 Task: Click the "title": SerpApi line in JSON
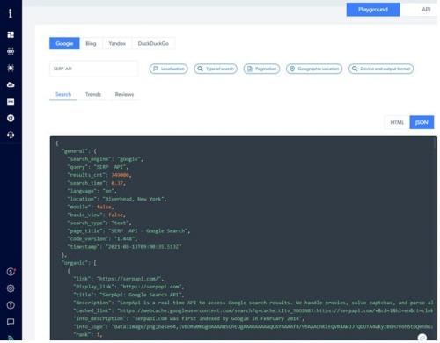pos(128,295)
